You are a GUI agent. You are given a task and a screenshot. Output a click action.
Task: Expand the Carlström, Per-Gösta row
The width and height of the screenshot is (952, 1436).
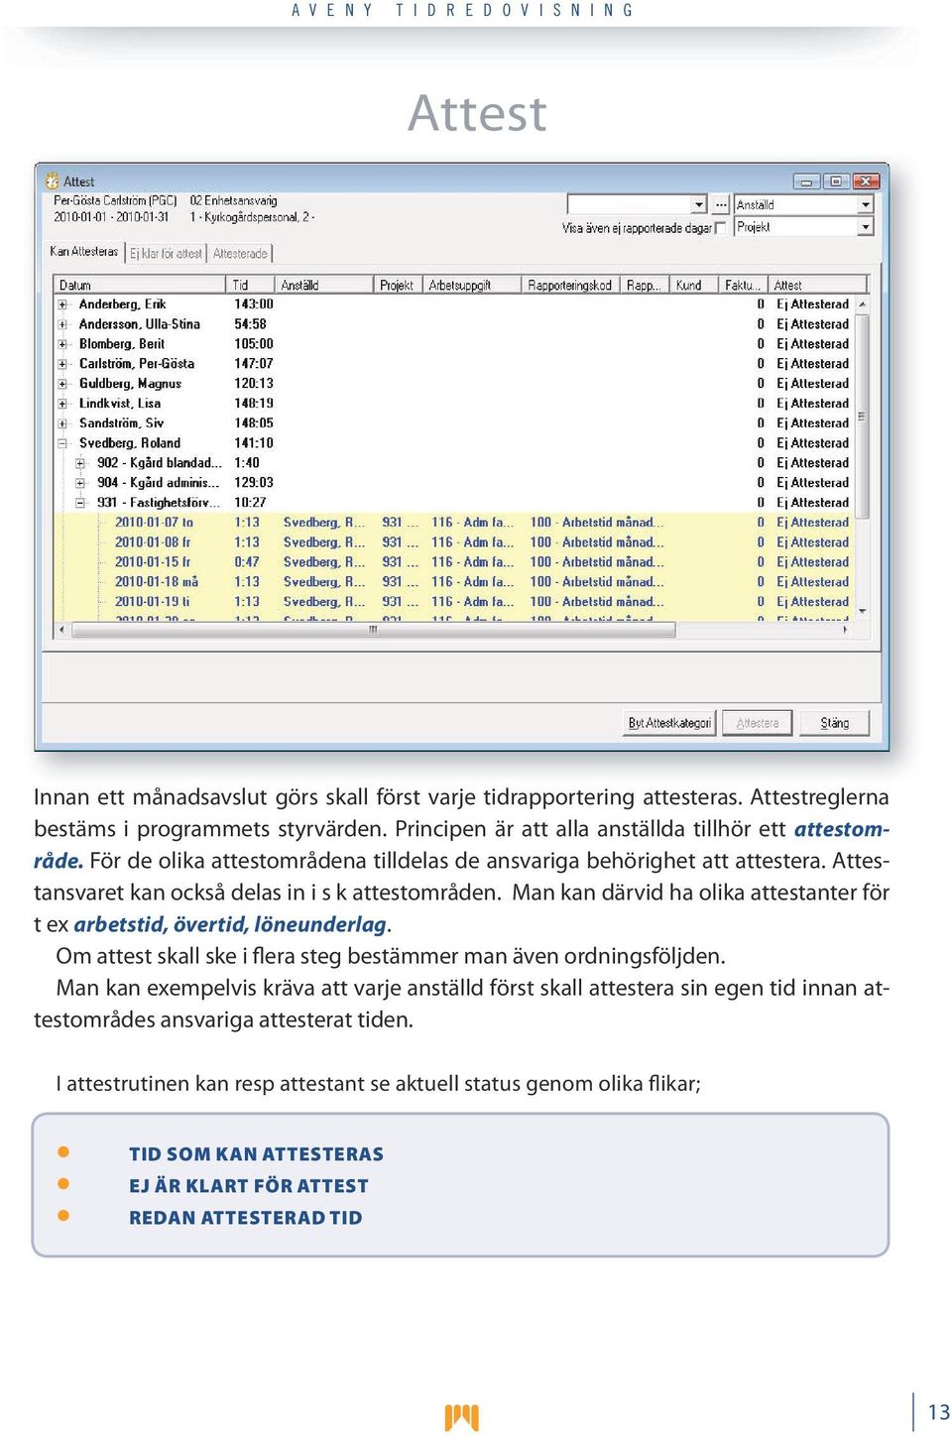[62, 364]
